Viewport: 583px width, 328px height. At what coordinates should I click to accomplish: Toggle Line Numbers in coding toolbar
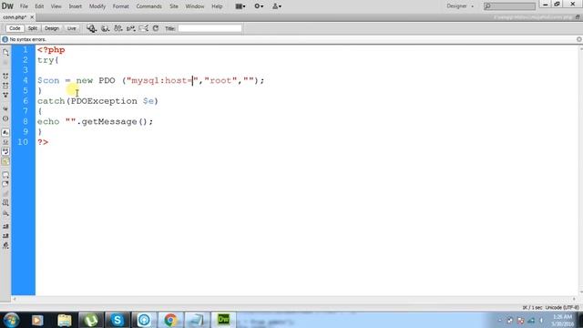tap(5, 132)
